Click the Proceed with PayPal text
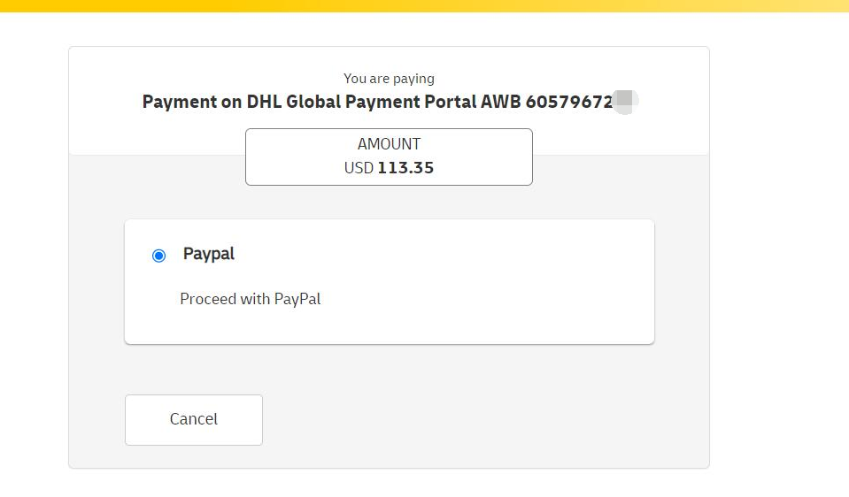This screenshot has height=497, width=849. click(251, 299)
